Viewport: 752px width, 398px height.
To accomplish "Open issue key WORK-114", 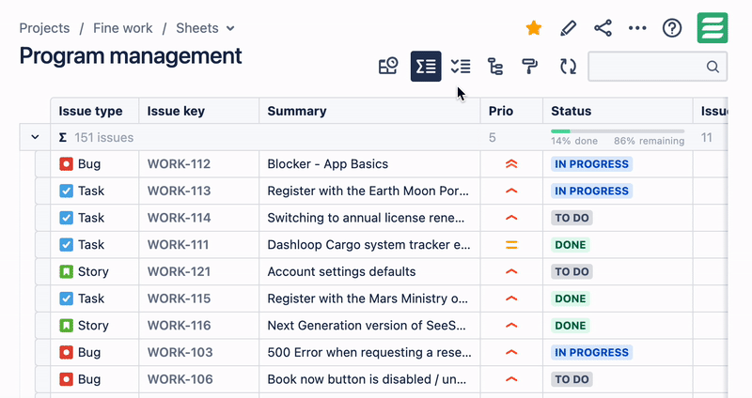I will tap(179, 218).
